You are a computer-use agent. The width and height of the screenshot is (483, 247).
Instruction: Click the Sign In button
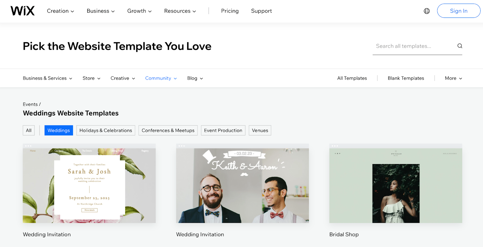coord(459,11)
